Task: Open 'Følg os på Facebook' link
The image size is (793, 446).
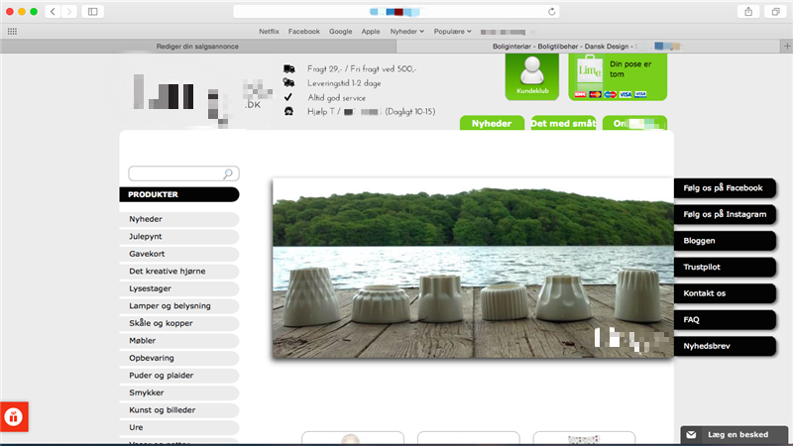Action: (x=724, y=187)
